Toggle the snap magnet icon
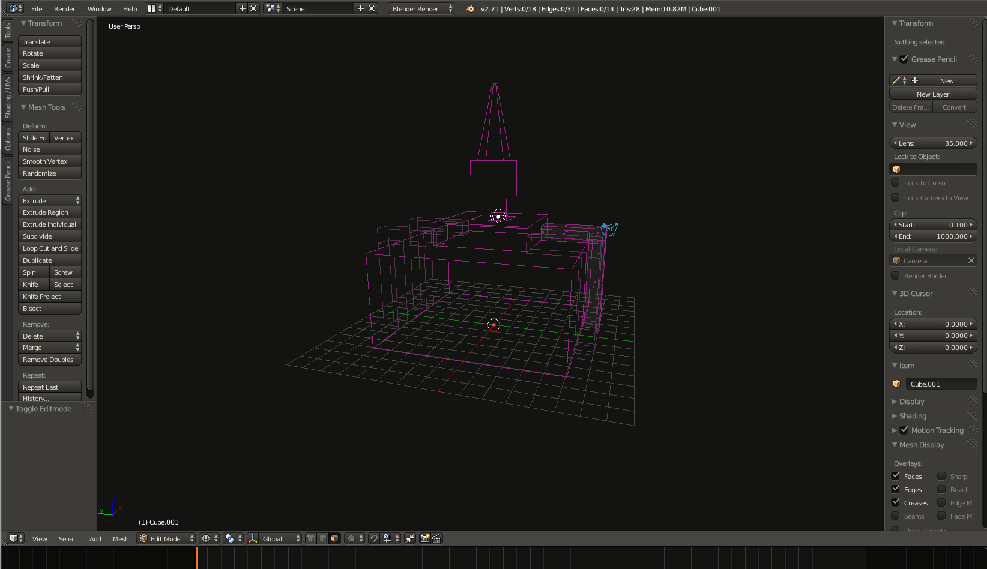 pos(373,538)
